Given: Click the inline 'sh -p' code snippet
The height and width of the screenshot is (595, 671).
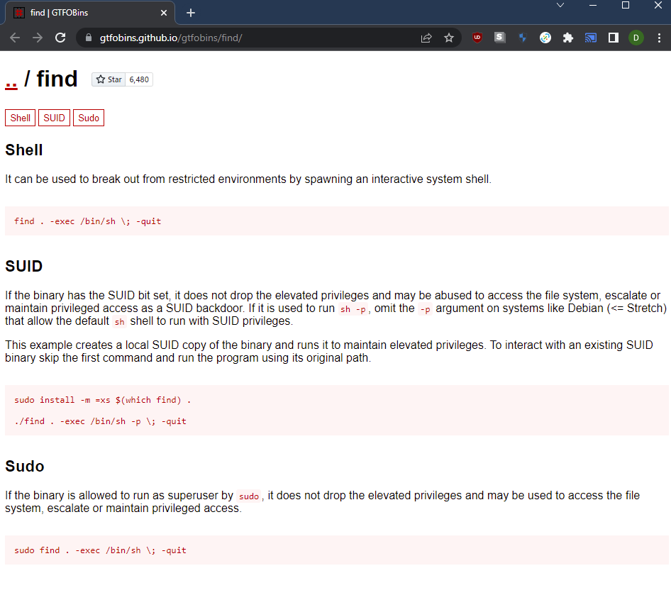Looking at the screenshot, I should pos(353,308).
